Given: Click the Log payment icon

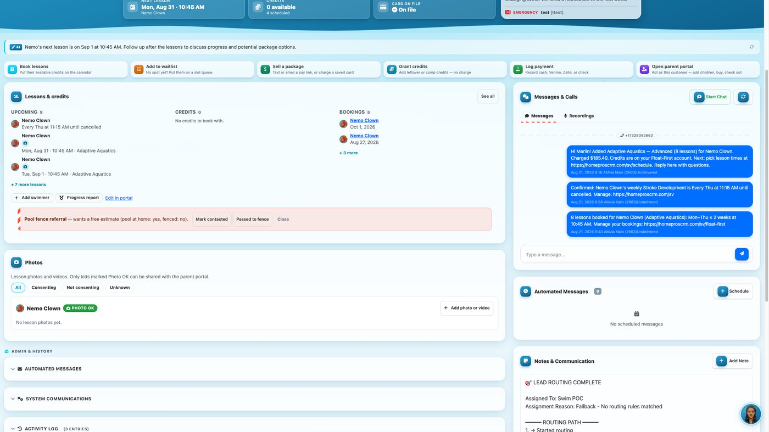Looking at the screenshot, I should 518,69.
